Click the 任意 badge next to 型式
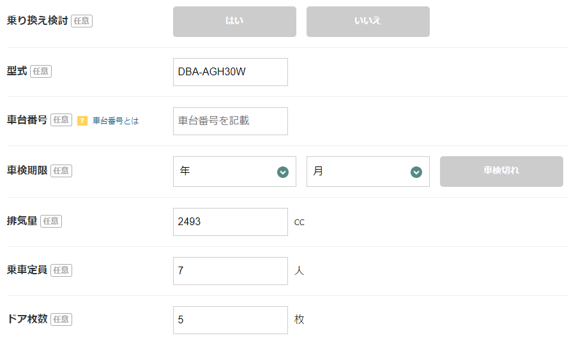Image resolution: width=569 pixels, height=338 pixels. click(41, 71)
